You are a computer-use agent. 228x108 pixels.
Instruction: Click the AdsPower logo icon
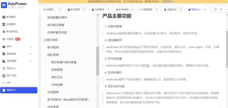point(4,5)
